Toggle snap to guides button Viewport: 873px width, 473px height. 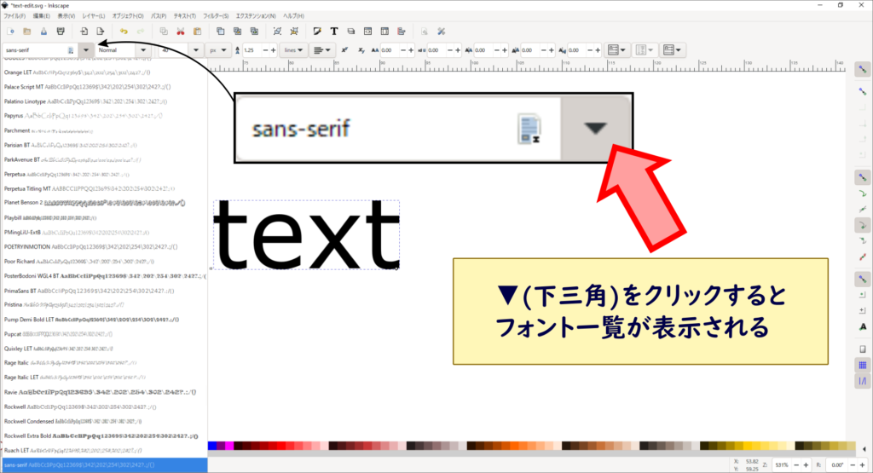tap(863, 381)
